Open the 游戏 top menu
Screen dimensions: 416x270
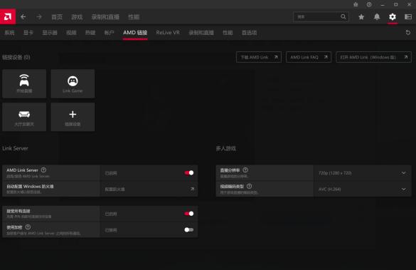click(77, 17)
